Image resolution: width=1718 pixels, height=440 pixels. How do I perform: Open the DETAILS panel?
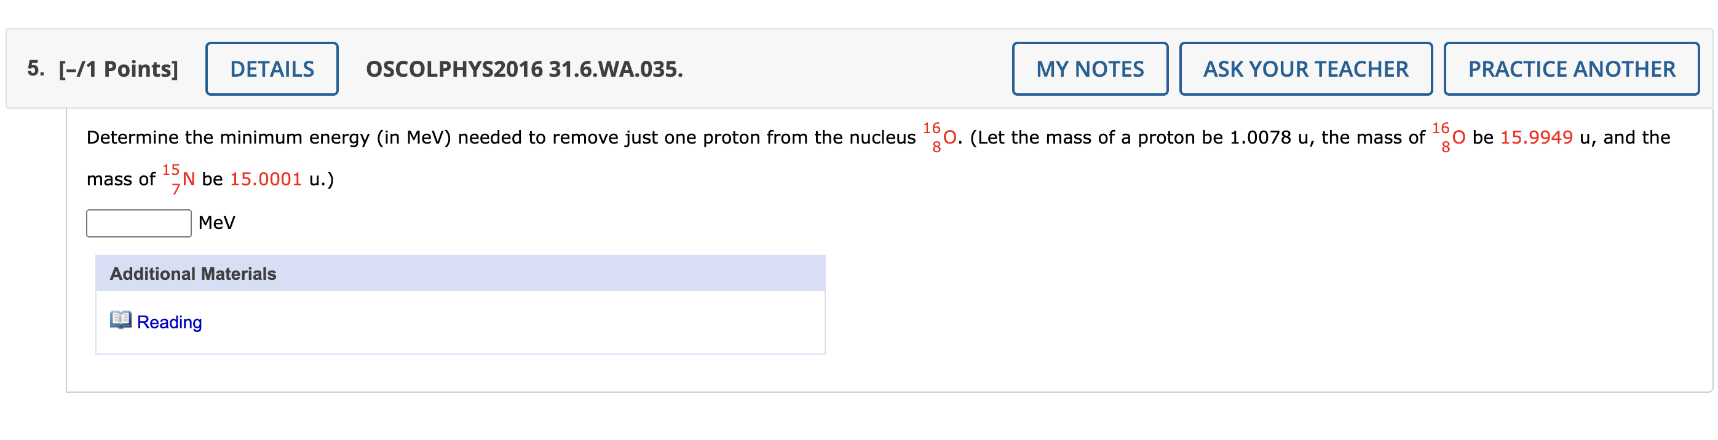271,68
